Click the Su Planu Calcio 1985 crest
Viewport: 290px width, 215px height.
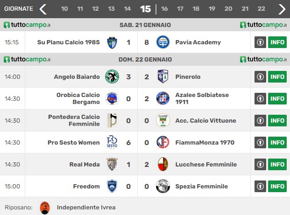[112, 42]
